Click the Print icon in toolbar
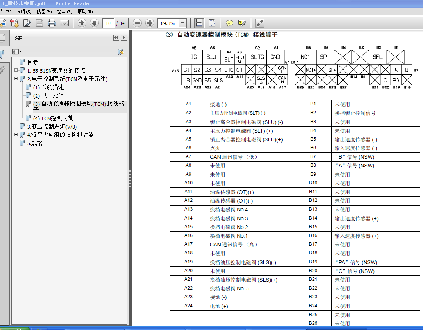 52,23
